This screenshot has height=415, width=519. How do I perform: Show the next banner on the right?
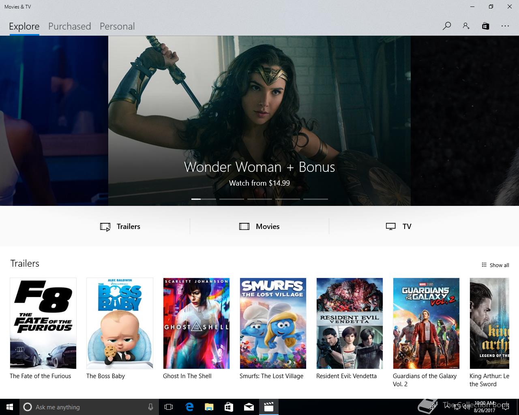465,121
